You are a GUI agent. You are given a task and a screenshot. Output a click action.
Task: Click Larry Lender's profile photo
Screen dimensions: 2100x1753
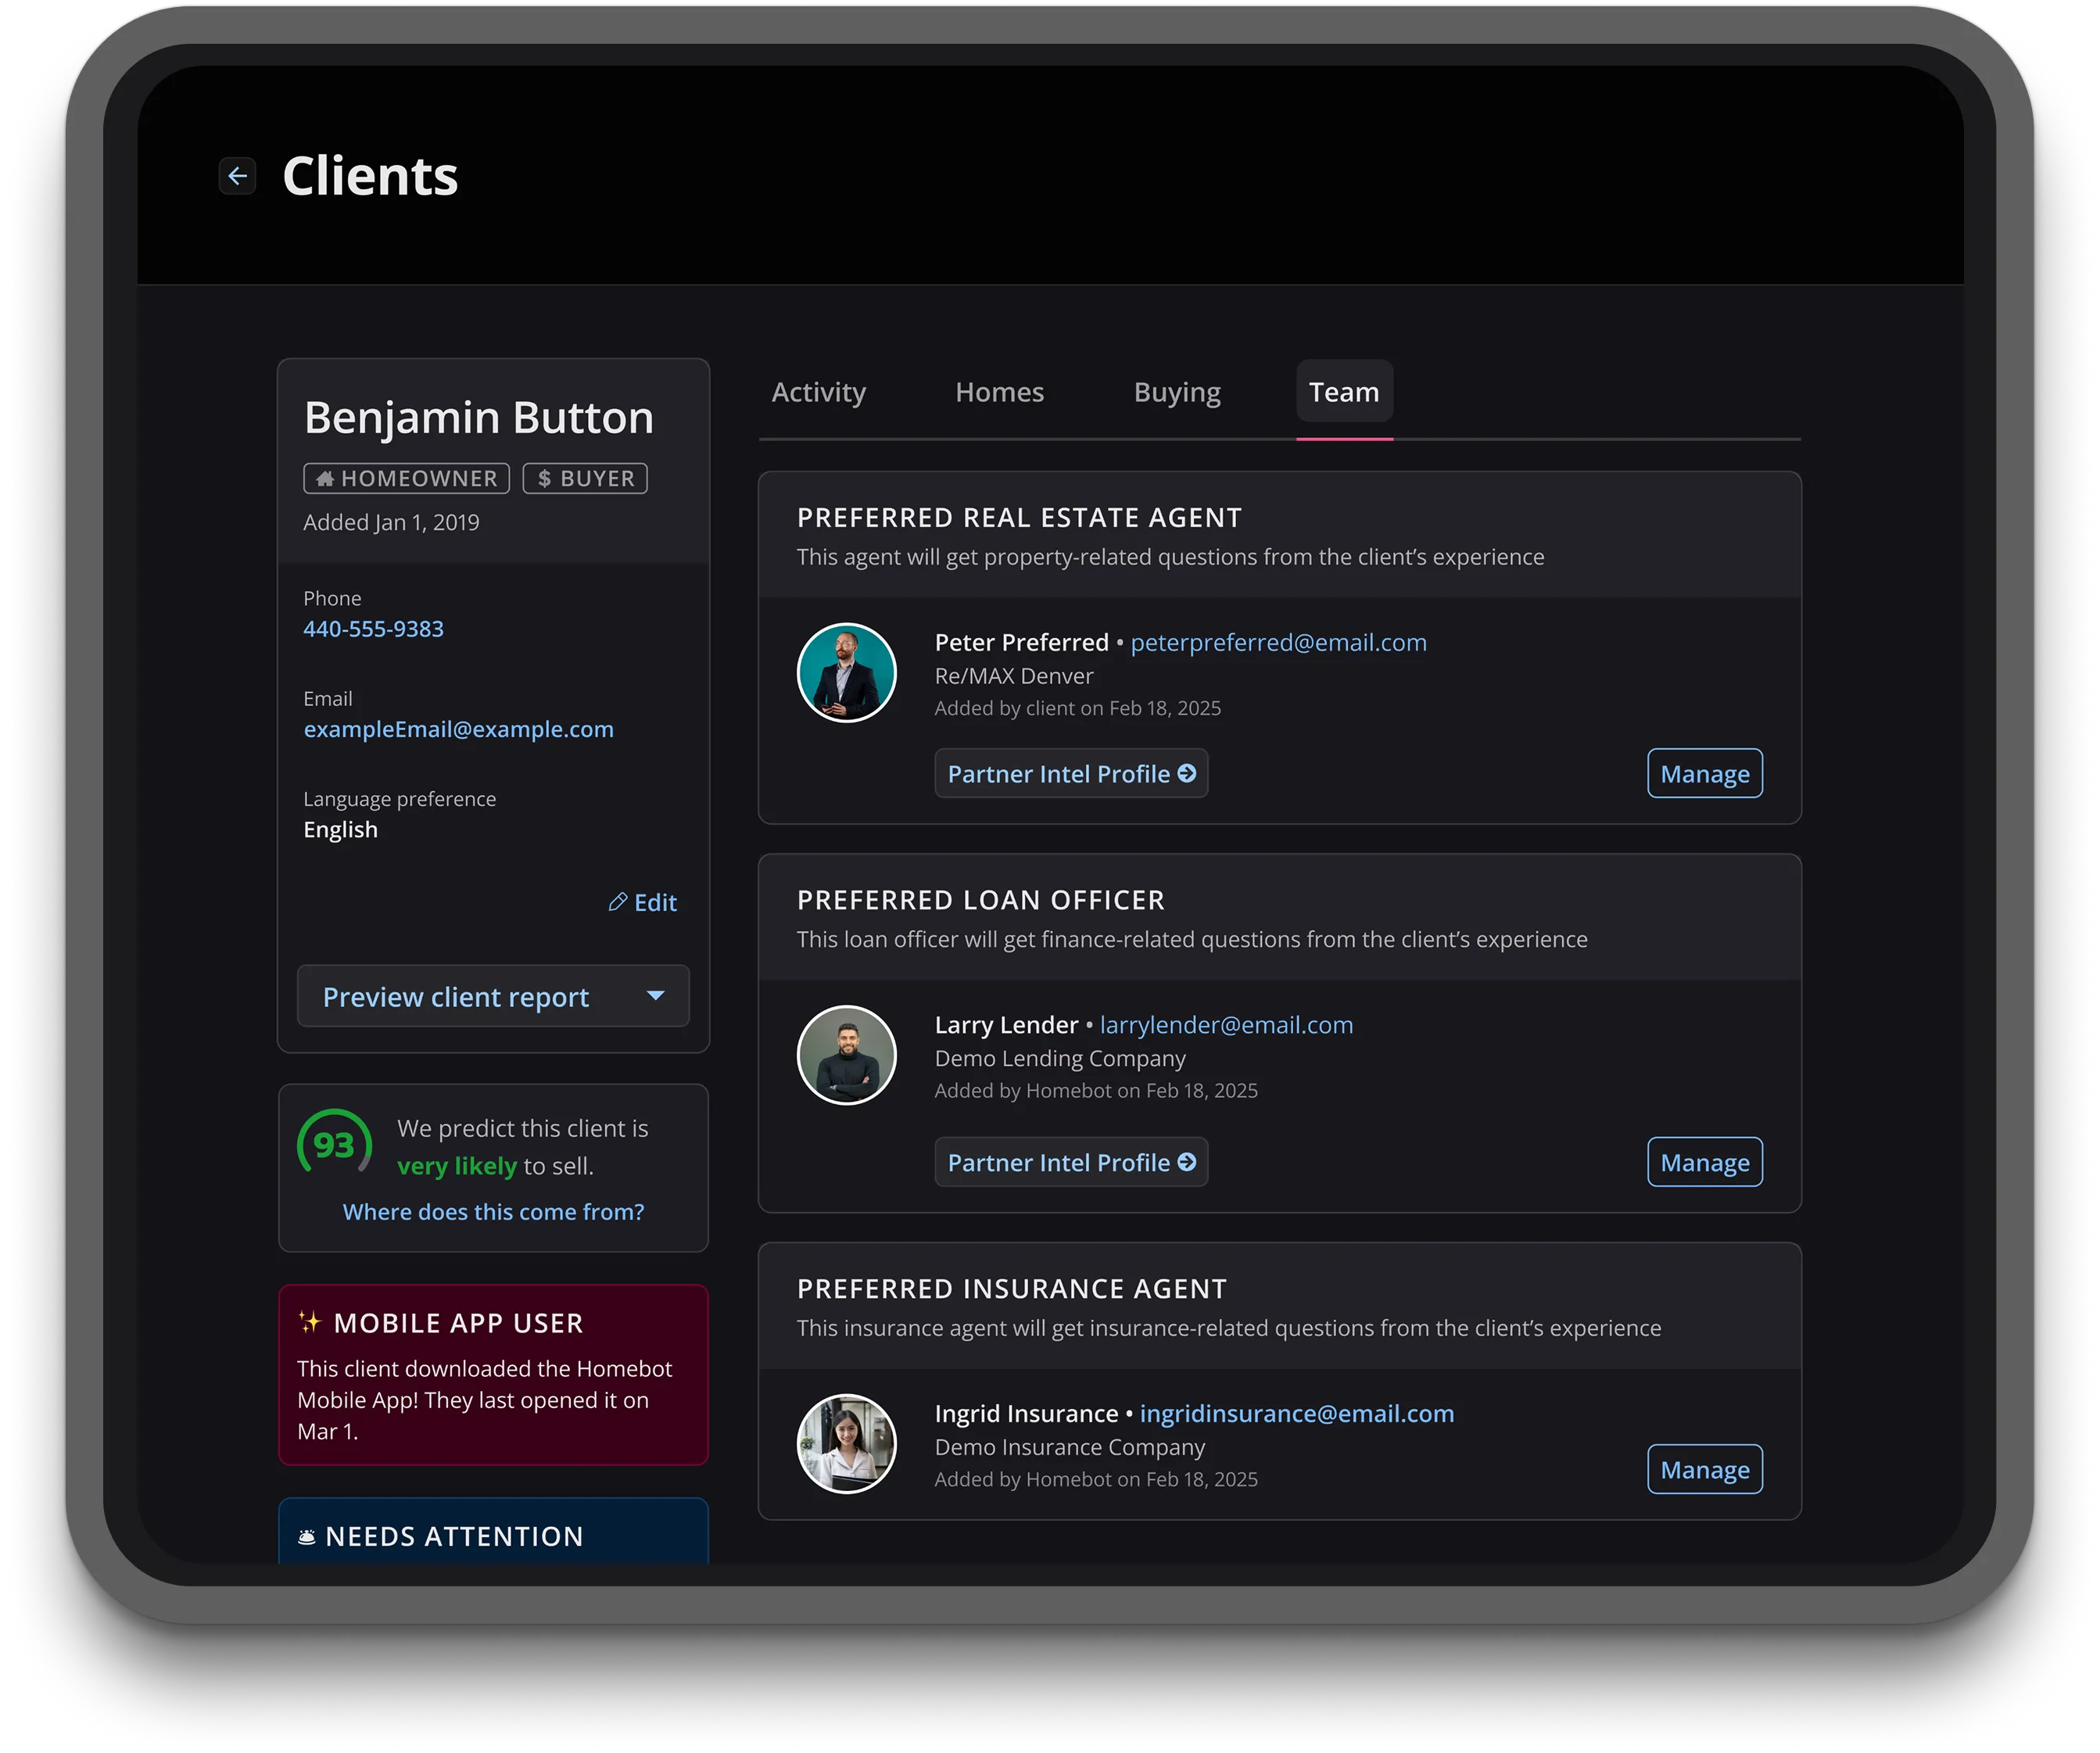click(847, 1055)
